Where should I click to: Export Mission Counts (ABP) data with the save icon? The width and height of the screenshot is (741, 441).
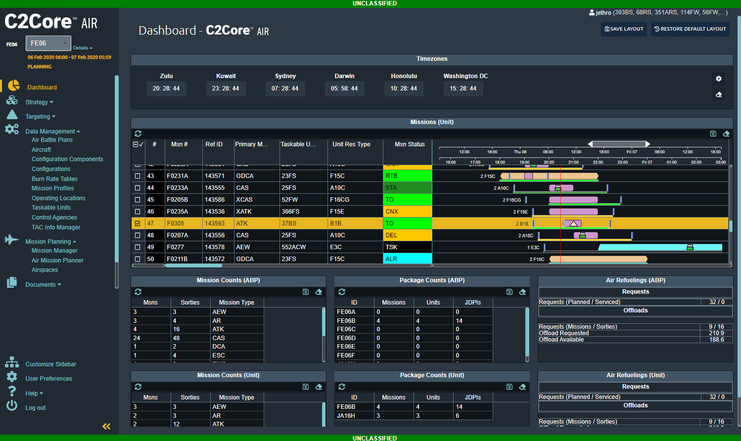click(306, 292)
